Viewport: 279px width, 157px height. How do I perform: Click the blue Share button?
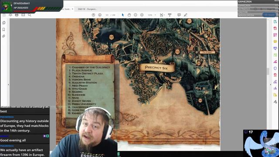[x=269, y=15]
